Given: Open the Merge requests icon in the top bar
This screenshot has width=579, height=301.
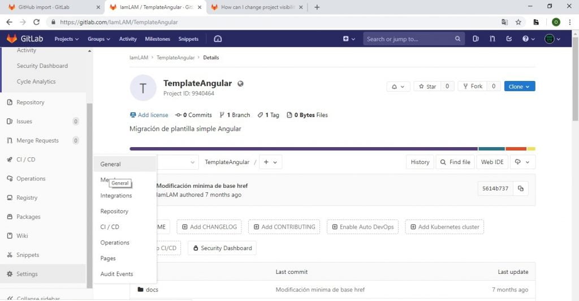Looking at the screenshot, I should (492, 39).
